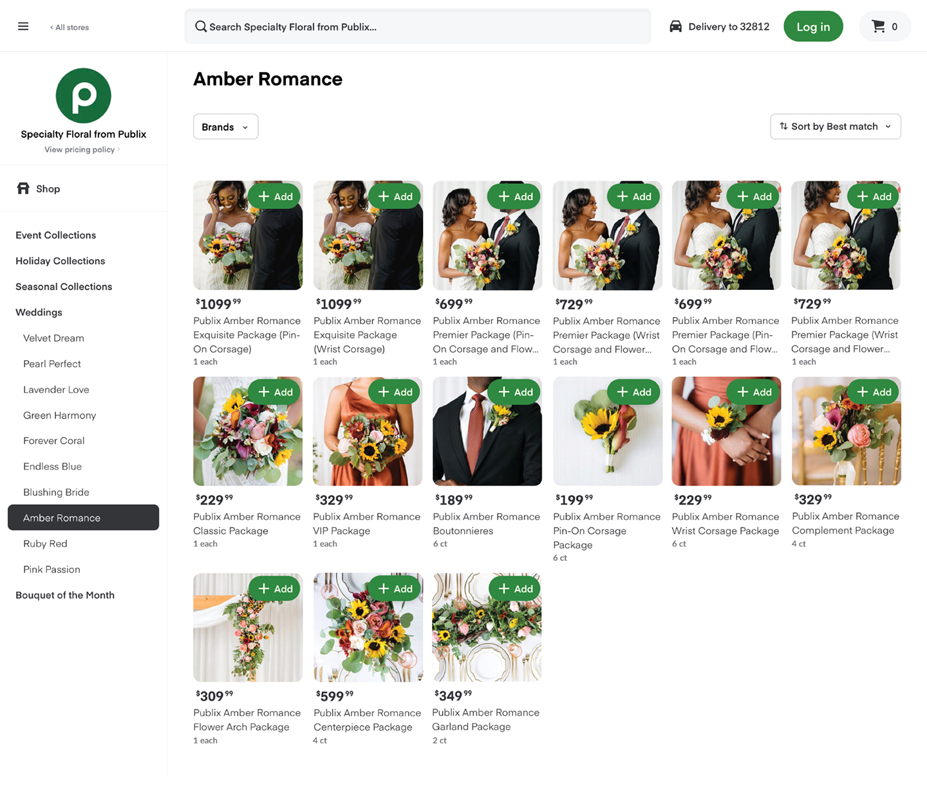Open the Sort by Best match dropdown
The width and height of the screenshot is (927, 789).
pyautogui.click(x=836, y=126)
